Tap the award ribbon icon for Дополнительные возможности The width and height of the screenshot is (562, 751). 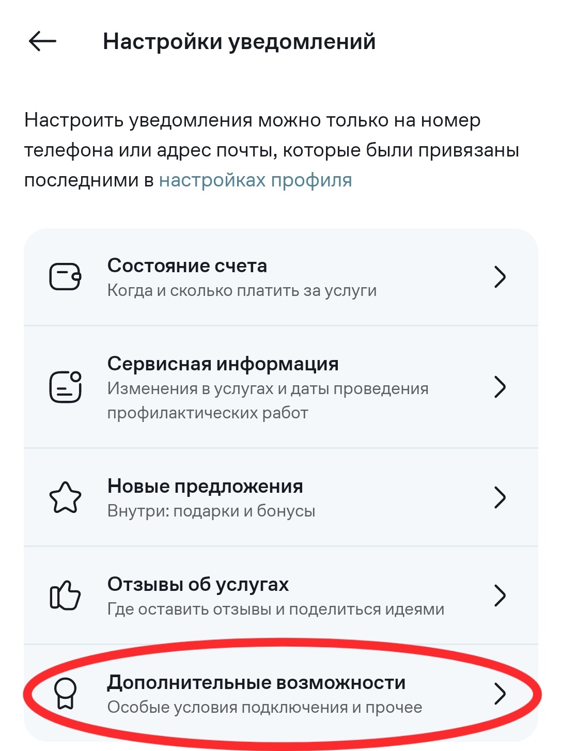point(66,694)
